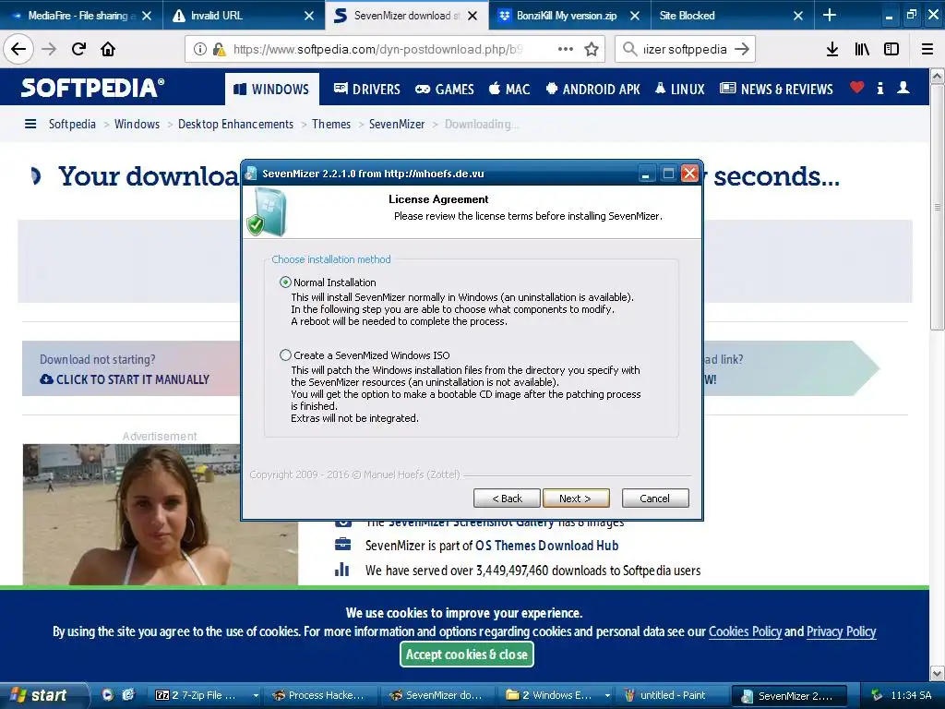Accept cookies & close banner
This screenshot has height=709, width=945.
pos(466,655)
